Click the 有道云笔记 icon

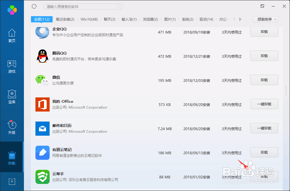click(42, 153)
